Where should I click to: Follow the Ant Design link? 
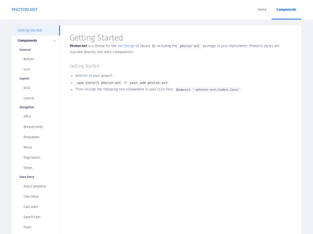coord(126,46)
